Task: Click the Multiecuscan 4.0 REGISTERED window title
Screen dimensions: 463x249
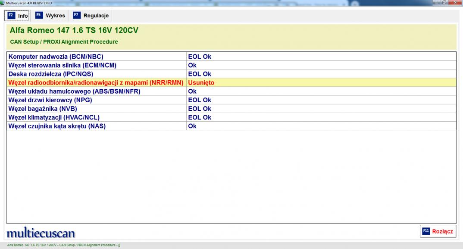Action: click(x=29, y=3)
